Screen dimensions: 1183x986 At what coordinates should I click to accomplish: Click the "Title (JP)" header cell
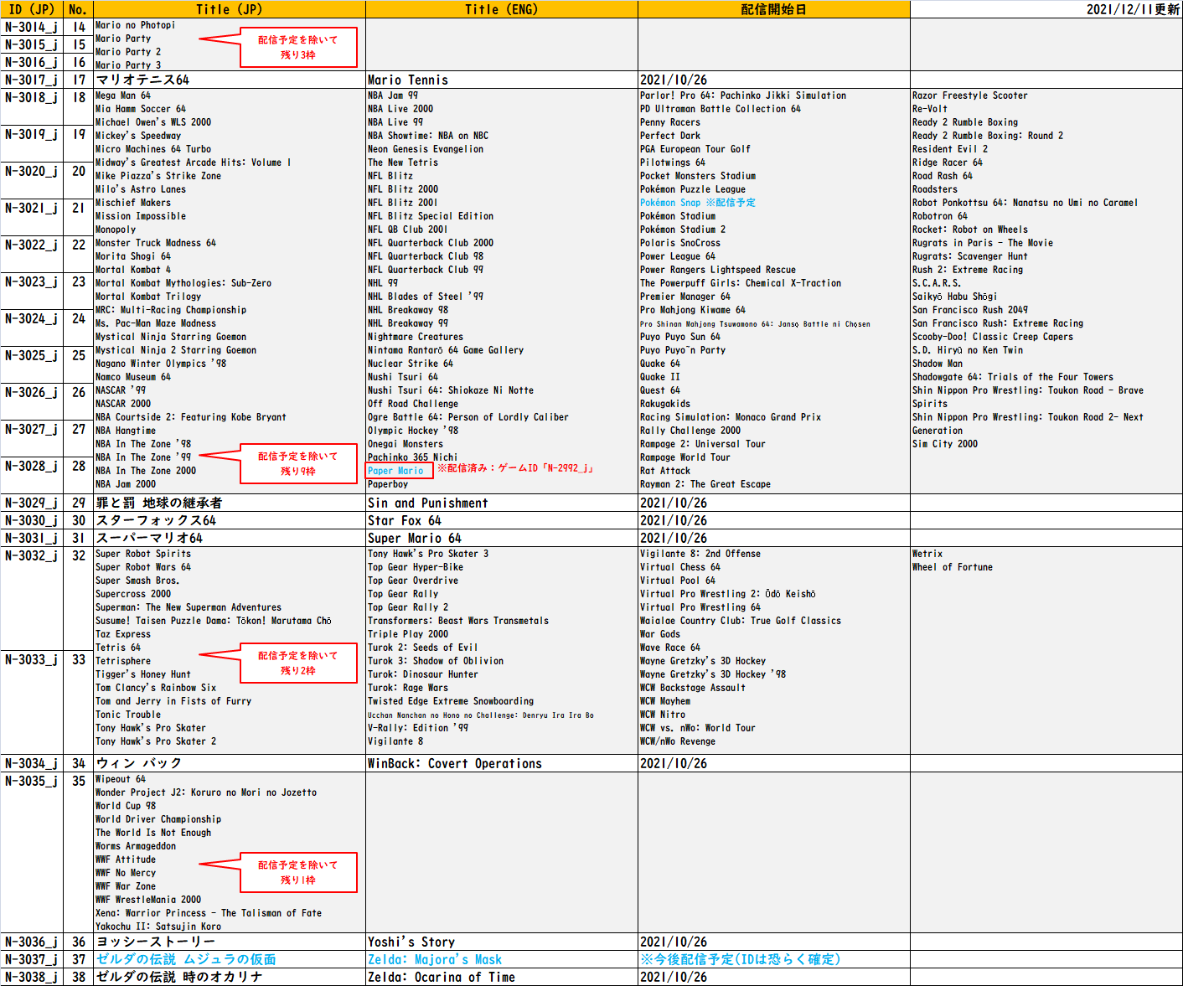(229, 9)
